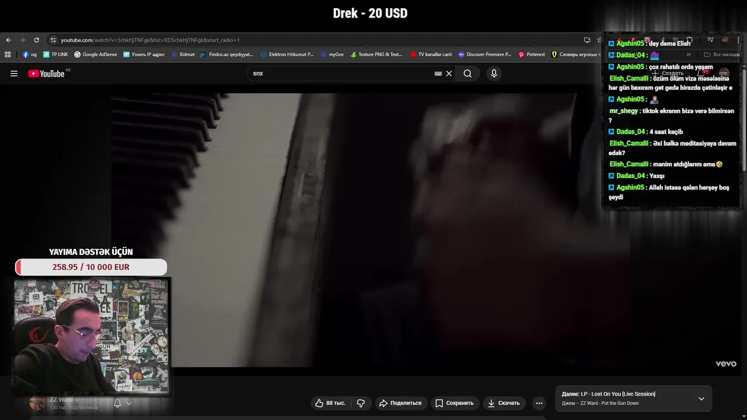Screen dimensions: 747x420
Task: Save the video with Сохранить button
Action: (x=454, y=403)
